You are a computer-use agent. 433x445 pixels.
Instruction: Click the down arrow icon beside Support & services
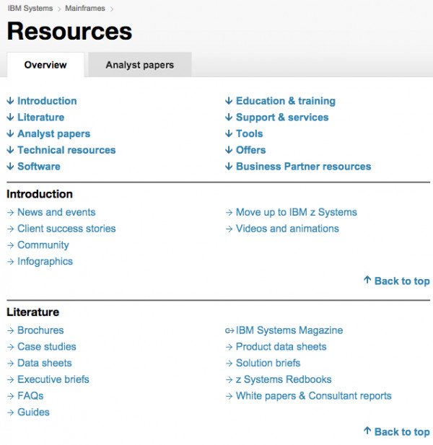tap(229, 118)
